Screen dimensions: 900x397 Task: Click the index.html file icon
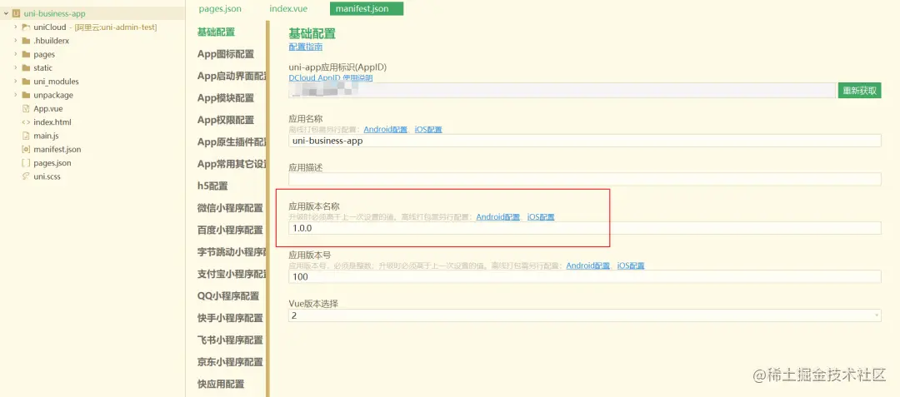[25, 122]
